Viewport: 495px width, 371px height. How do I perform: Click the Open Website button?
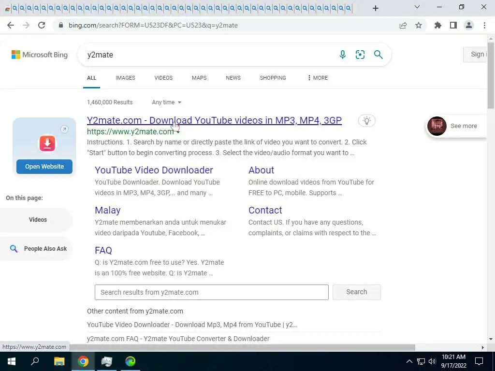[44, 166]
